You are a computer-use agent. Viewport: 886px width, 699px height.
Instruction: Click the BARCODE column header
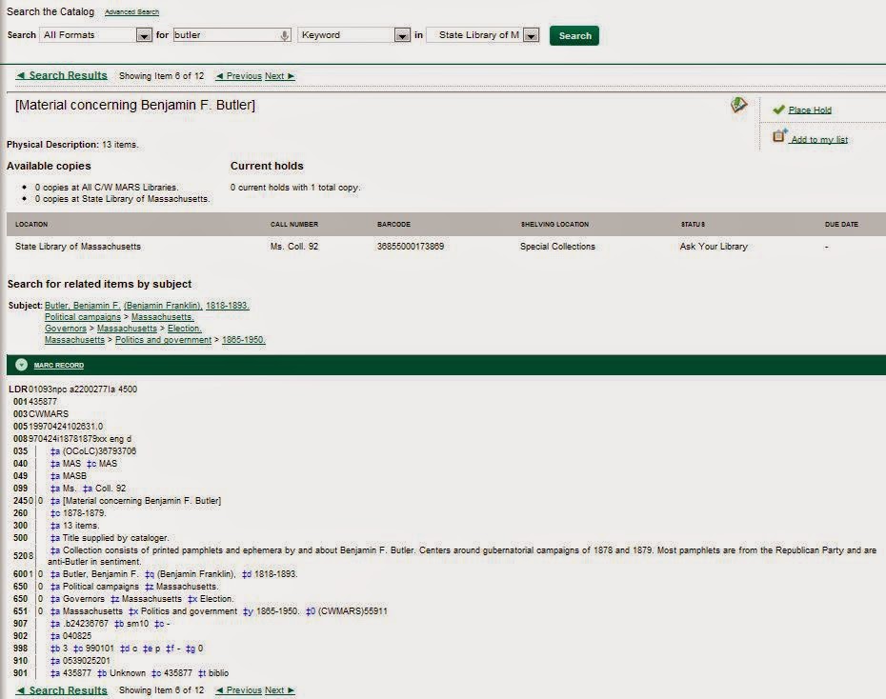[x=393, y=224]
